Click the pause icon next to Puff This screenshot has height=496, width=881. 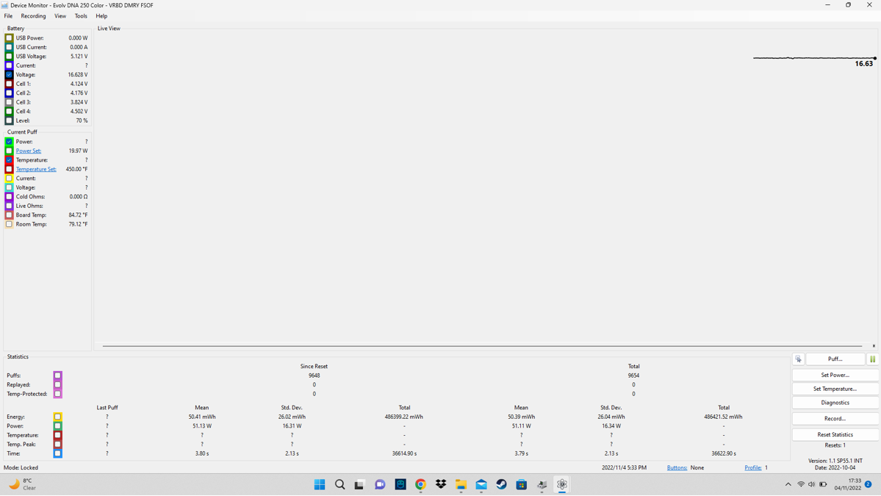coord(872,359)
